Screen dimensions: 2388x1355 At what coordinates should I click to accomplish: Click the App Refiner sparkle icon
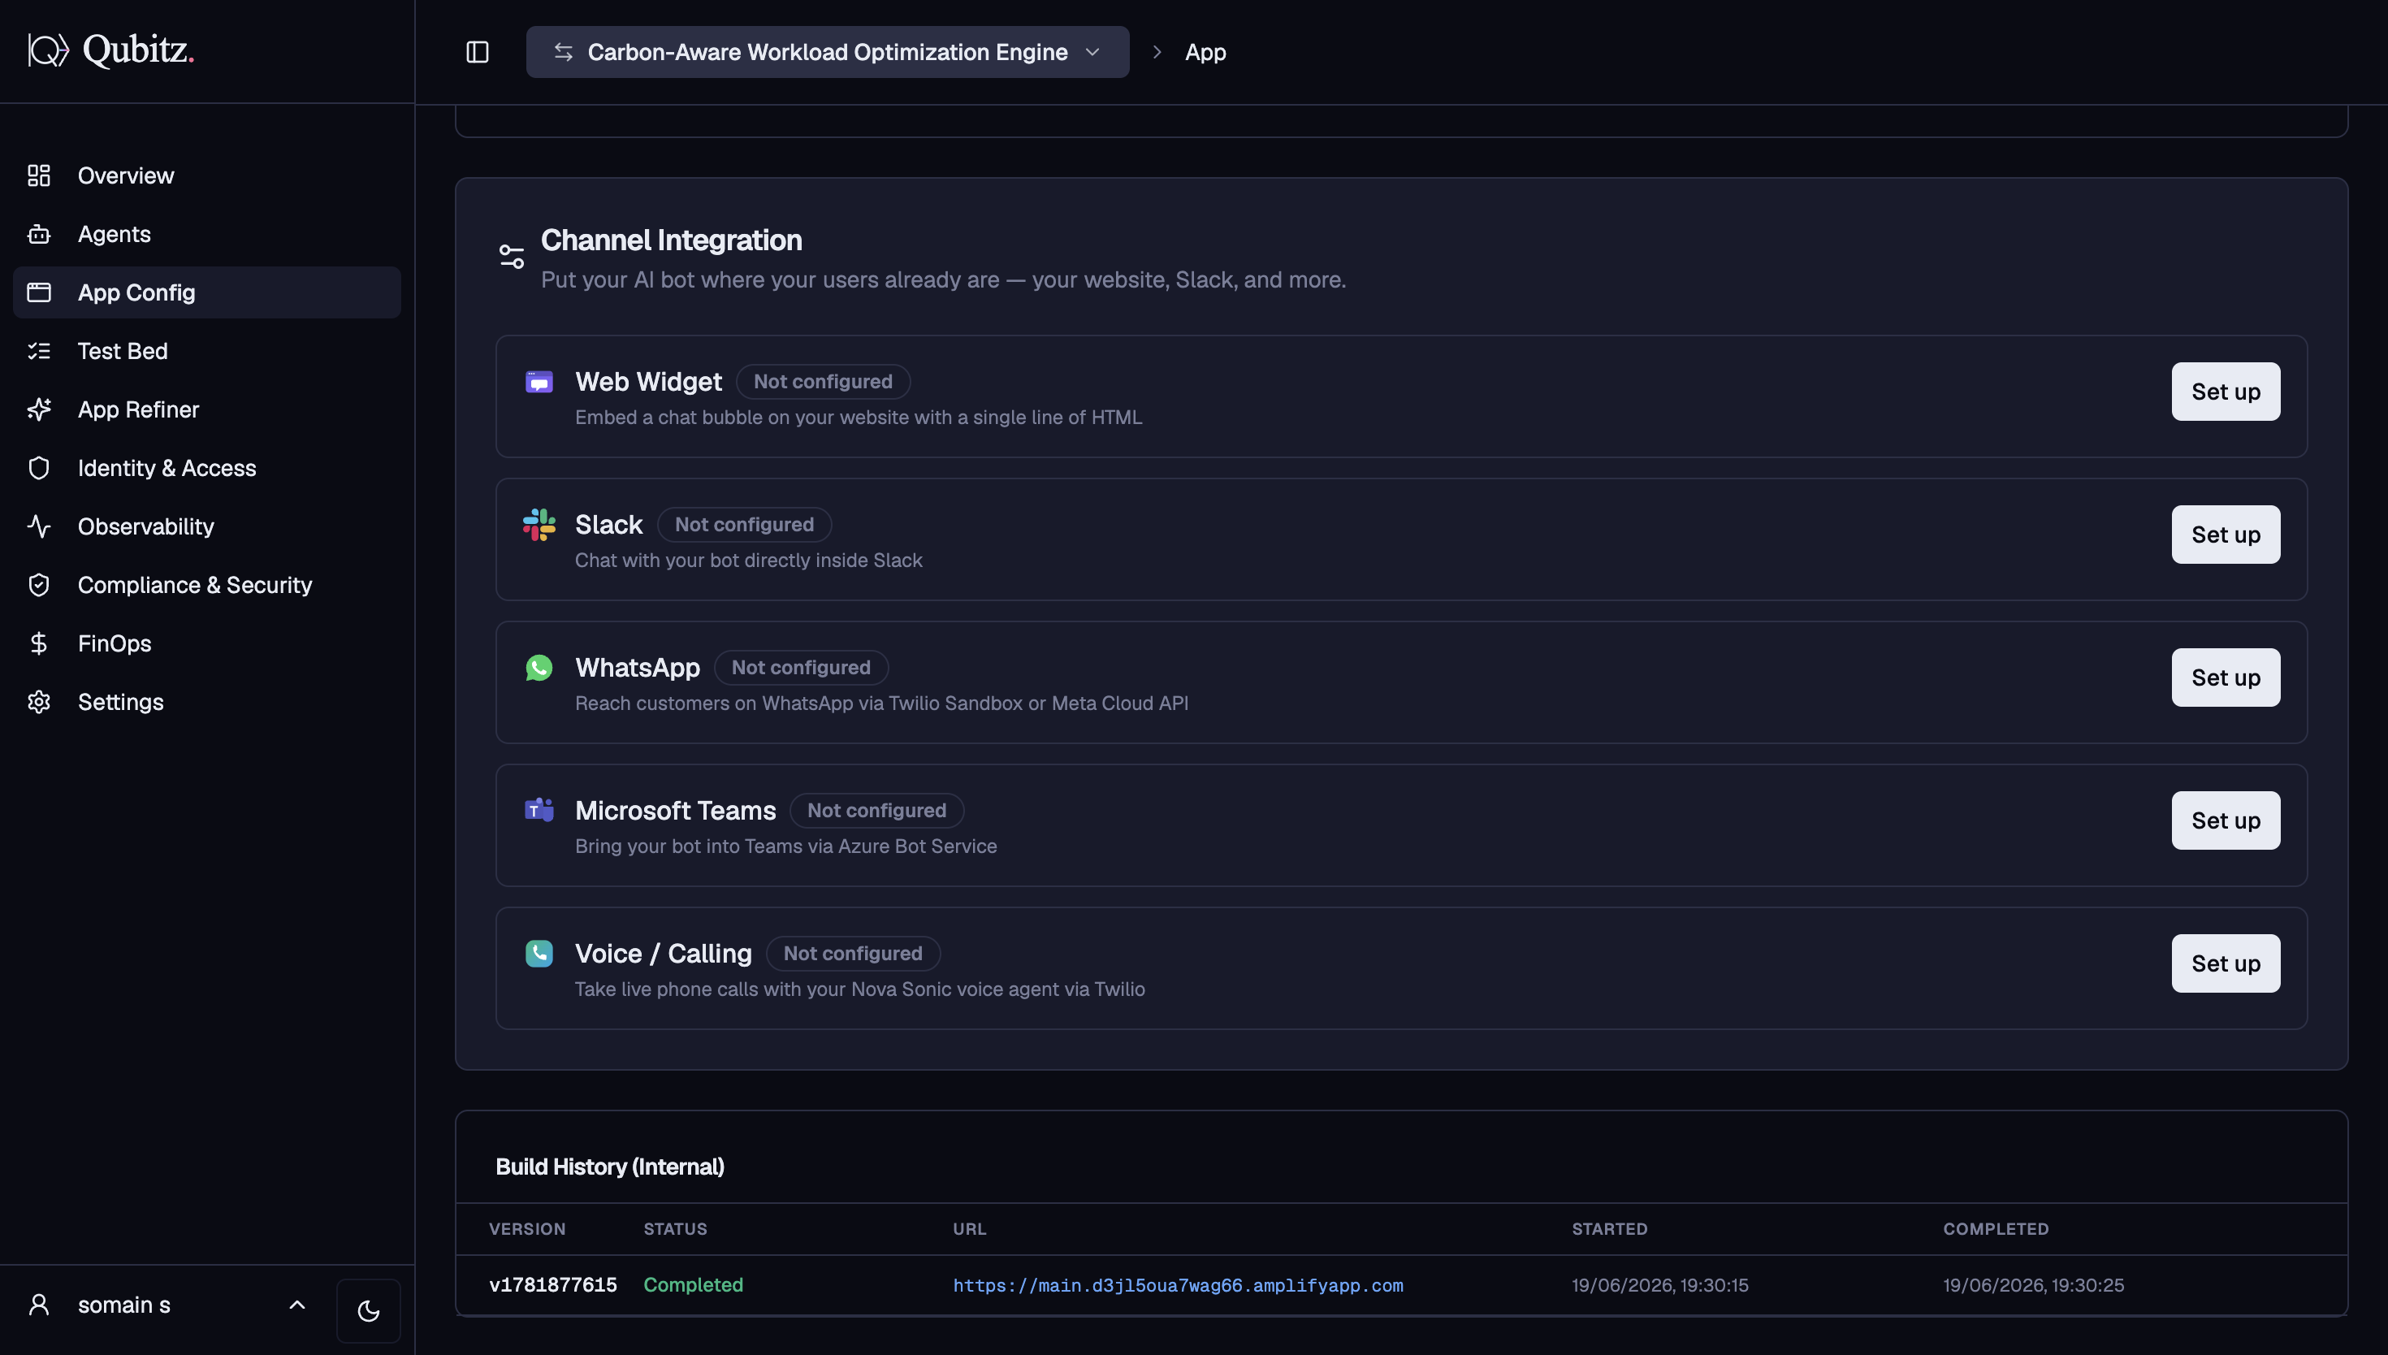tap(39, 409)
